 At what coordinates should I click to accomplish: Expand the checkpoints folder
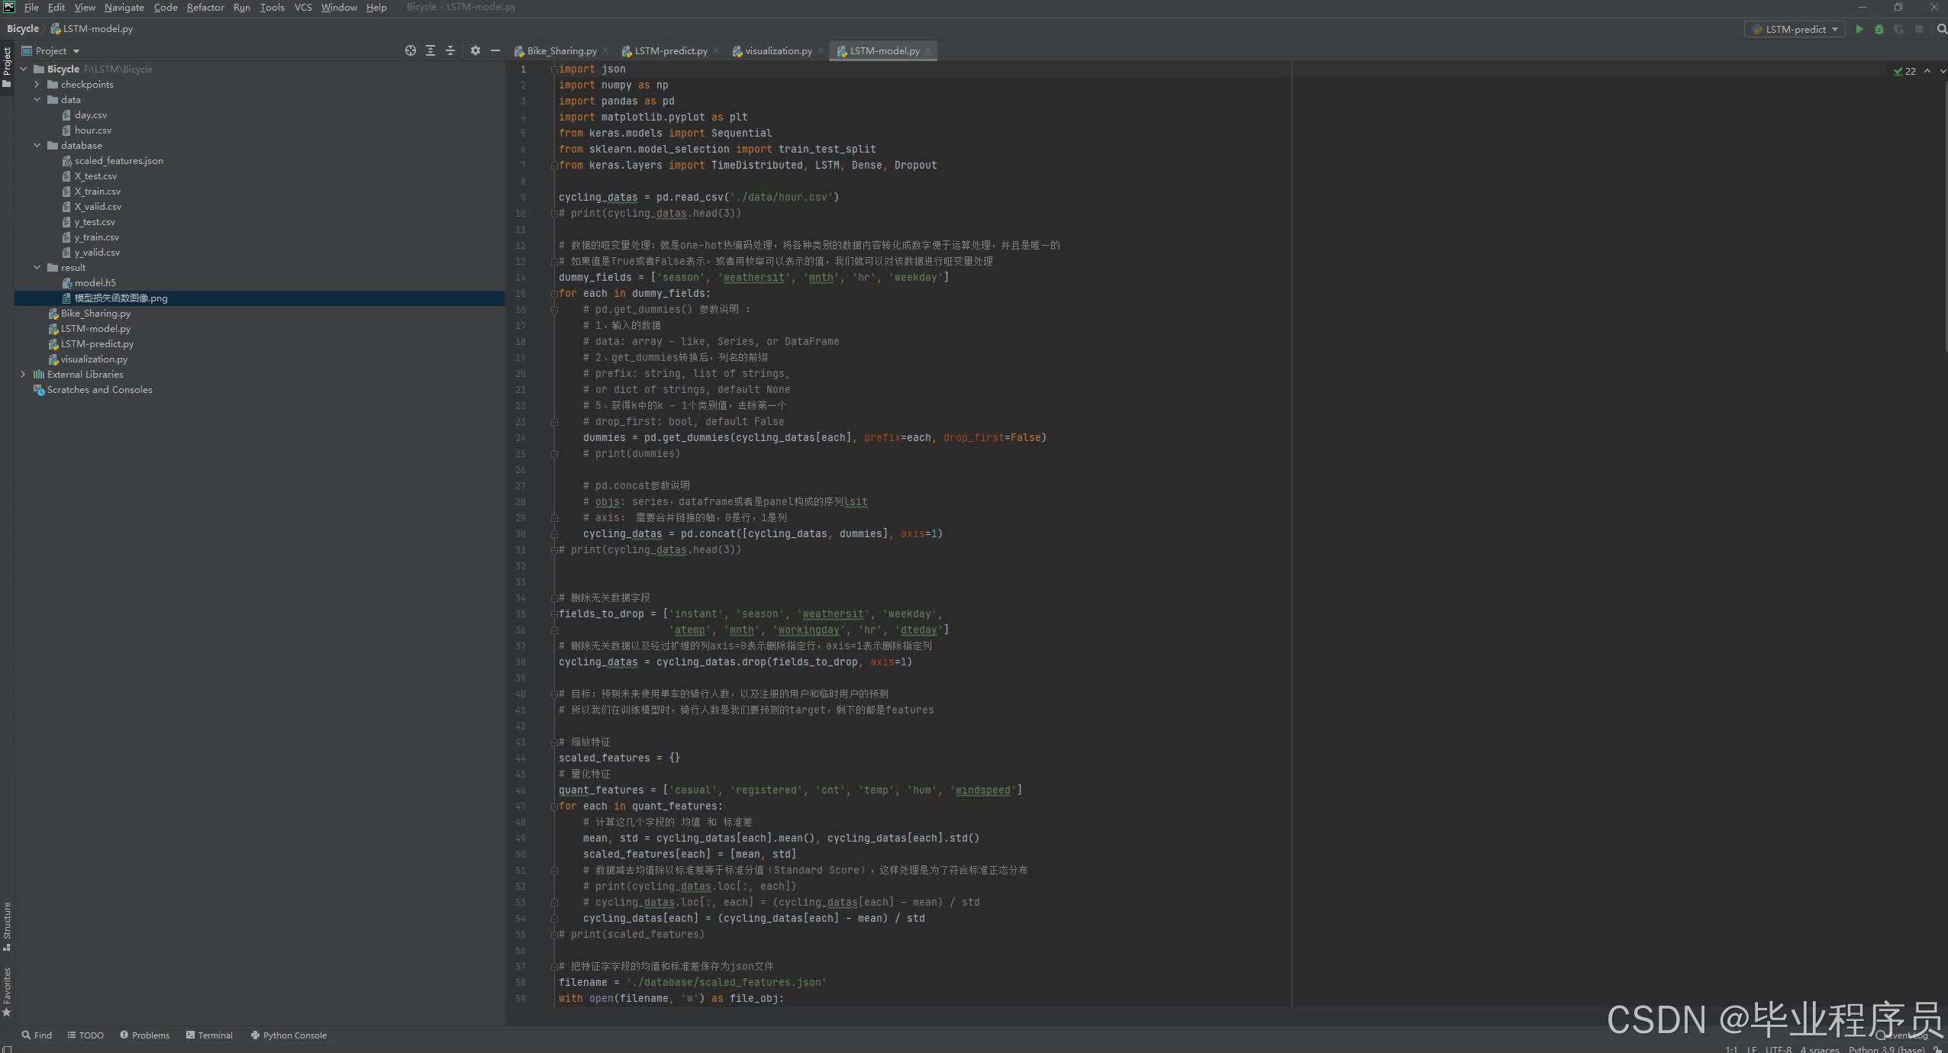coord(37,84)
